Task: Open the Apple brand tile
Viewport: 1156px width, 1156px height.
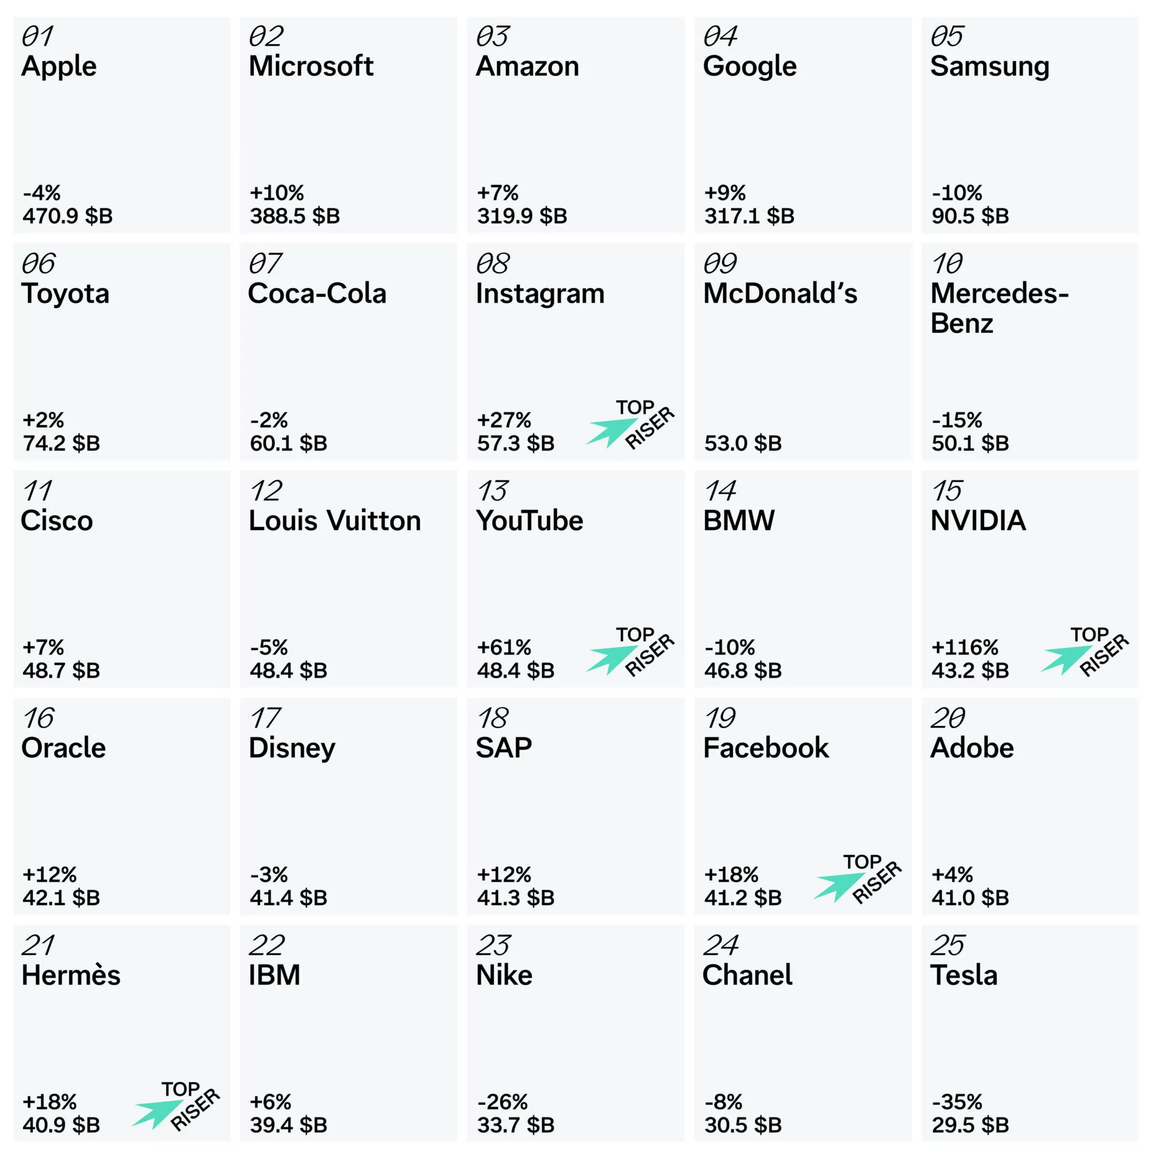Action: click(x=121, y=126)
